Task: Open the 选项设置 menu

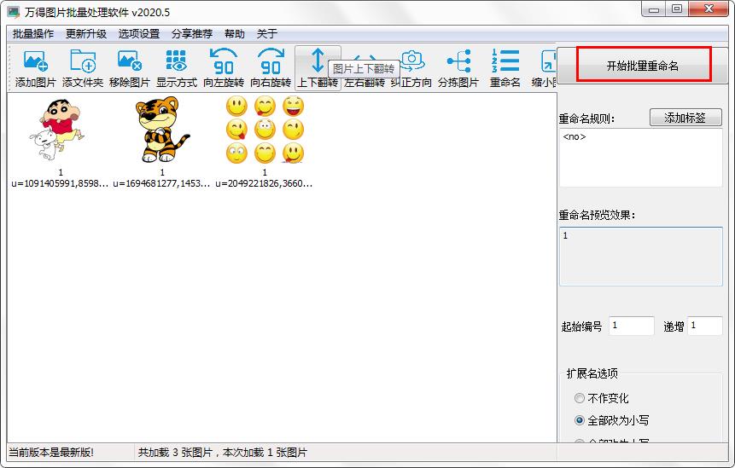Action: pos(139,34)
